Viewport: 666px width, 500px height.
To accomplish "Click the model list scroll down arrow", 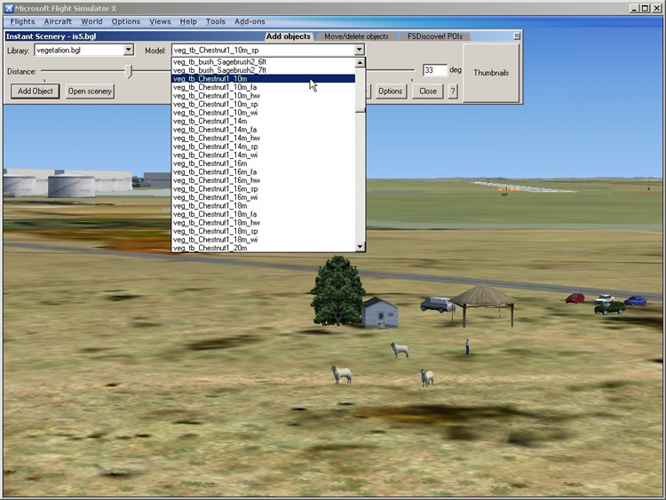I will (360, 246).
